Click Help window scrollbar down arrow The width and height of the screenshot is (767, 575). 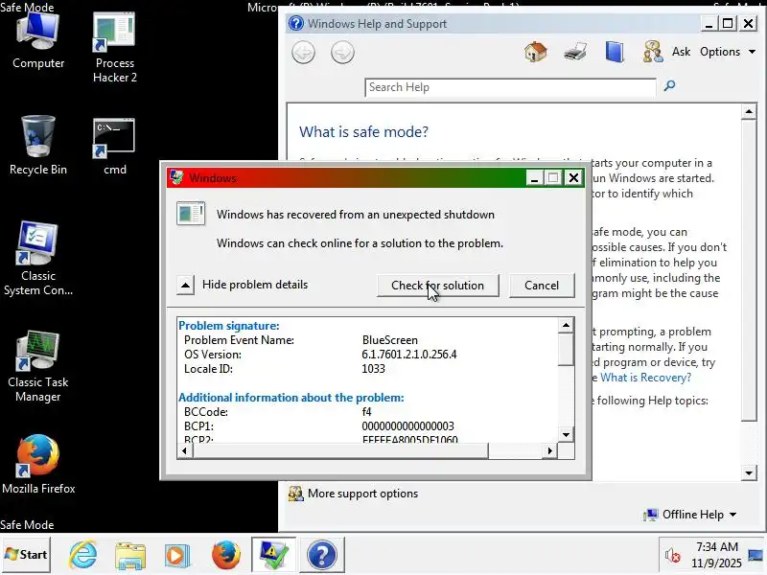(x=749, y=472)
